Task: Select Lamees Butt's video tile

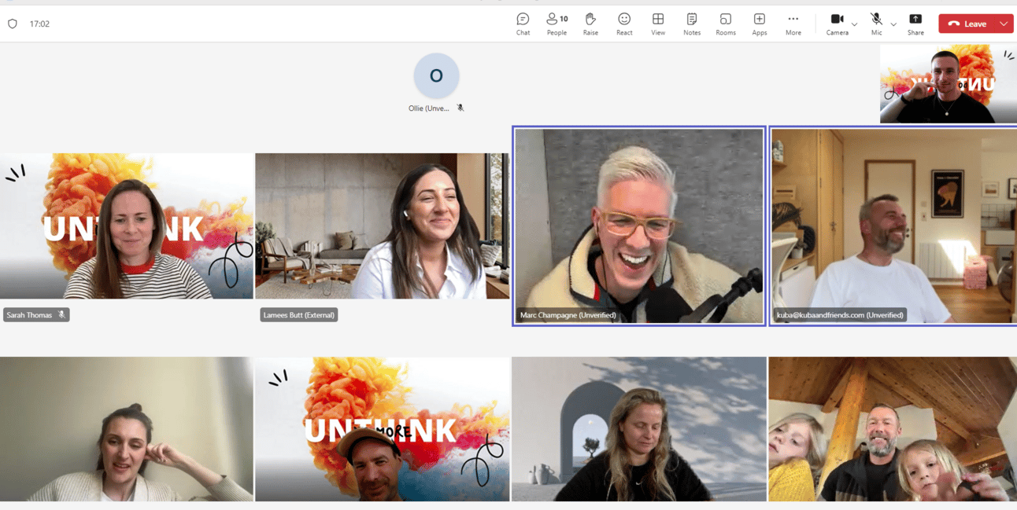Action: pyautogui.click(x=382, y=226)
